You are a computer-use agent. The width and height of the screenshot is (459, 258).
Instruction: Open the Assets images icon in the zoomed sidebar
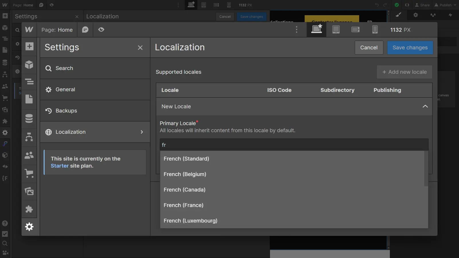(x=29, y=191)
